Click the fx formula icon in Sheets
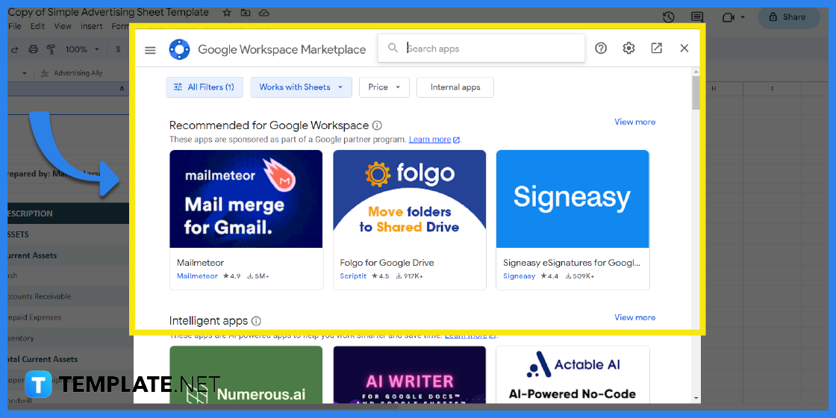This screenshot has width=836, height=418. (45, 73)
